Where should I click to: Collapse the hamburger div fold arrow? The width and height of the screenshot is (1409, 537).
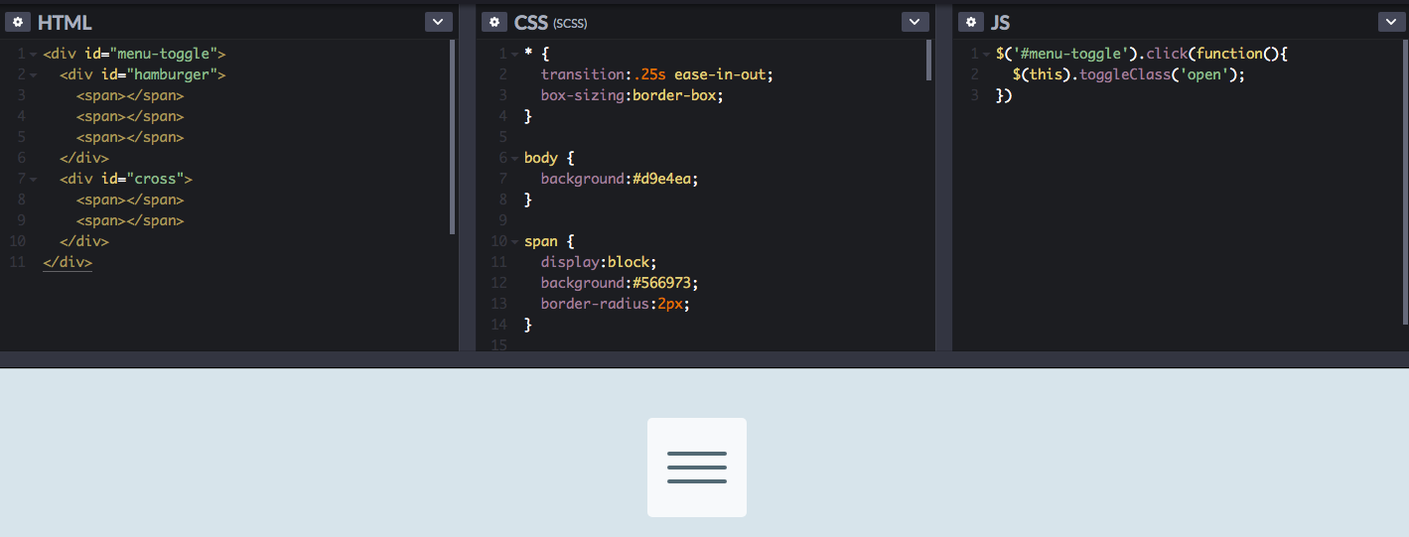coord(34,75)
